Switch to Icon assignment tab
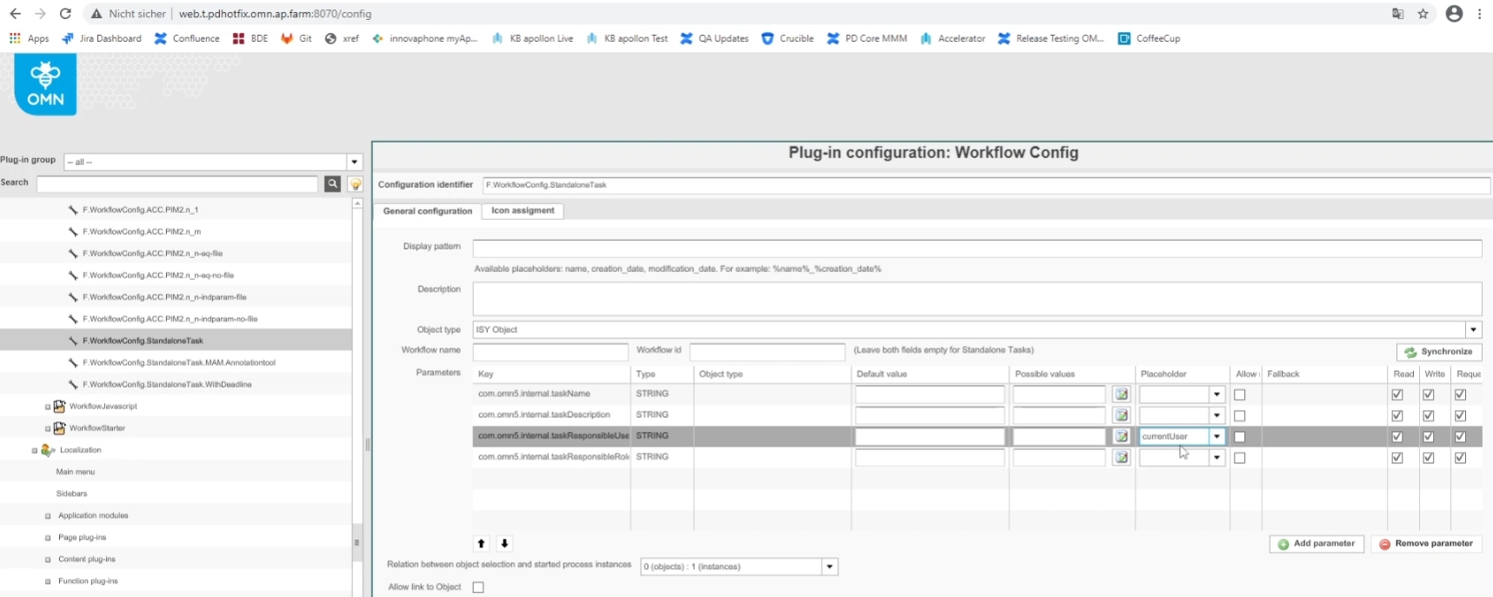The width and height of the screenshot is (1493, 597). tap(522, 210)
